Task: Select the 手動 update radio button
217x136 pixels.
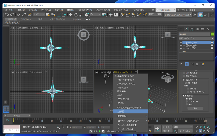Action: (187, 104)
